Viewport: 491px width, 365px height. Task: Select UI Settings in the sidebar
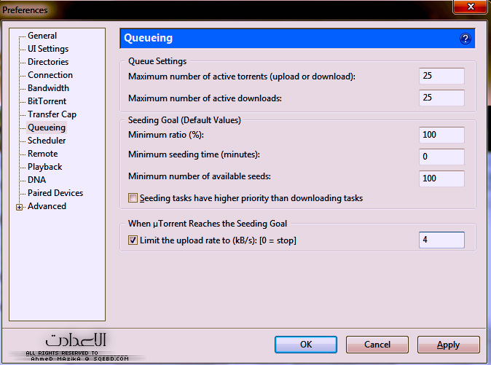click(48, 49)
